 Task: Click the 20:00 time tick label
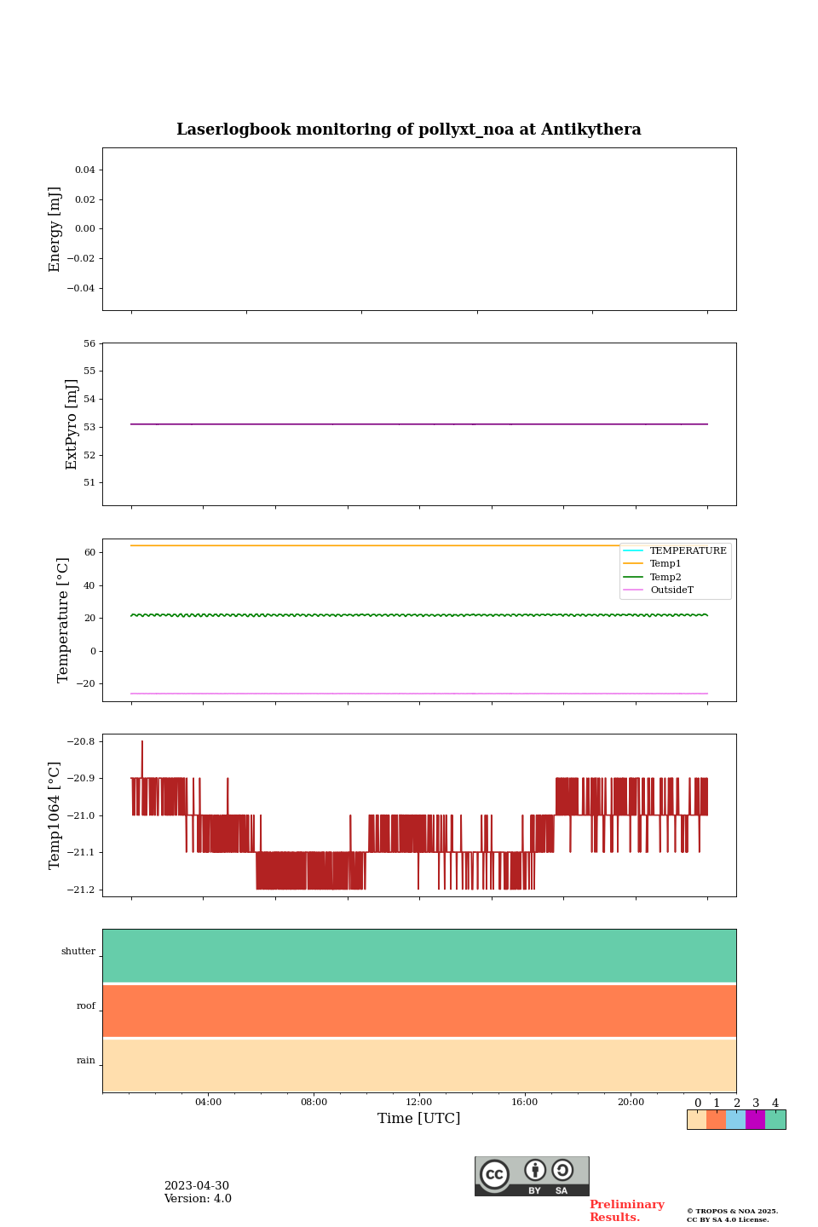(631, 1103)
